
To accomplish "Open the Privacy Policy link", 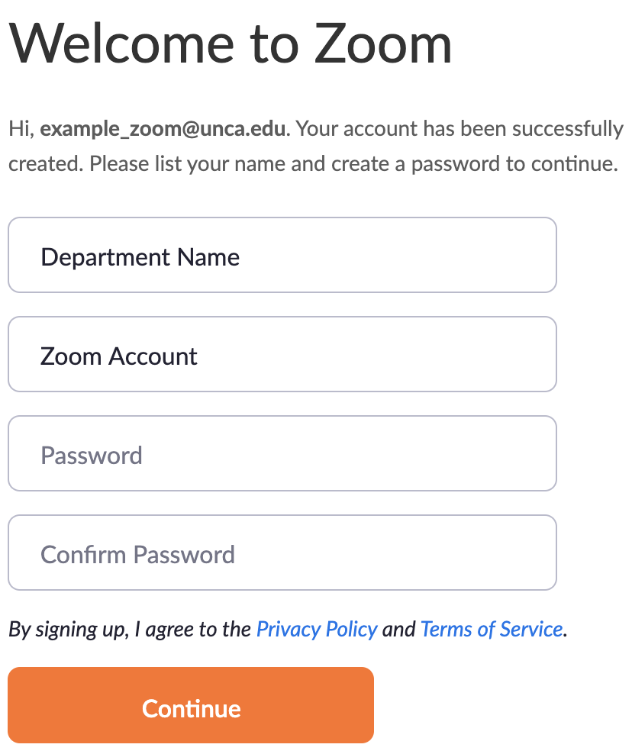I will pos(317,630).
